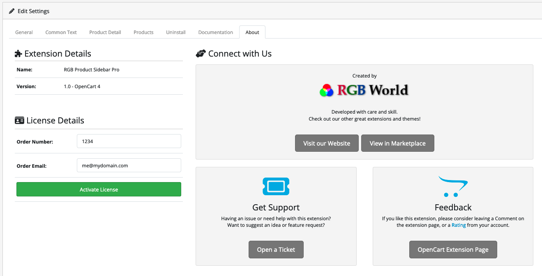Click the Open a Ticket button

(276, 249)
